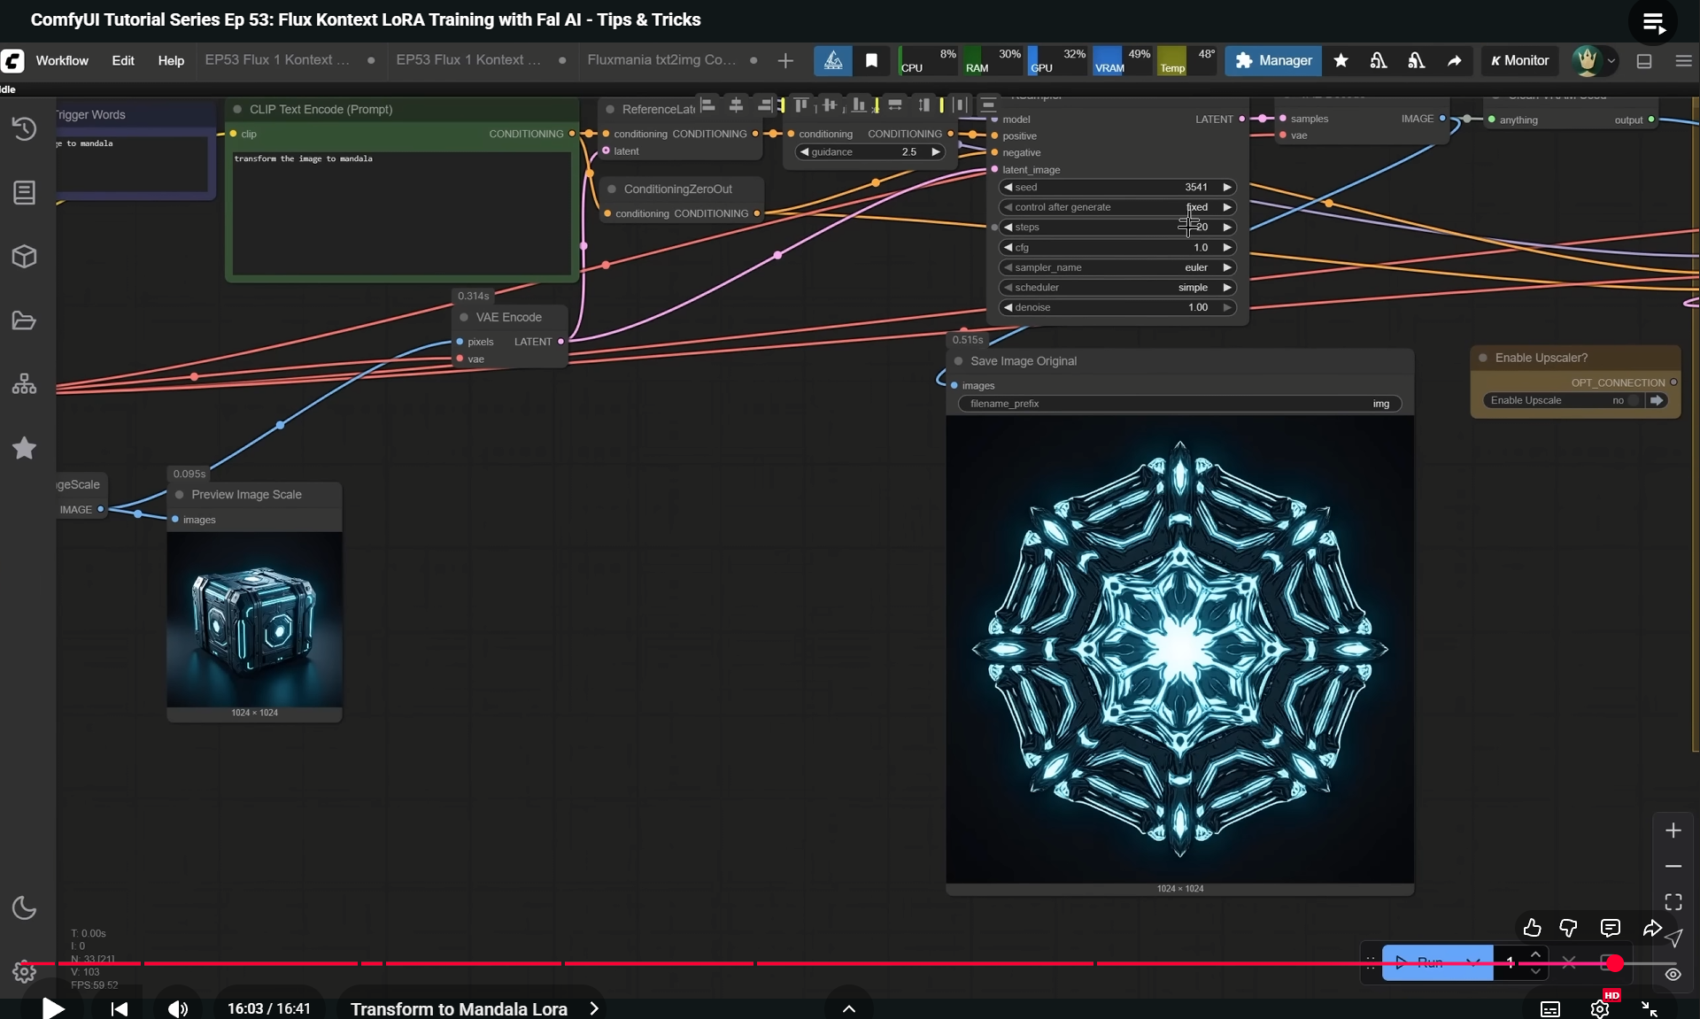Toggle Save Image Original node collapse dot
This screenshot has width=1700, height=1019.
[x=958, y=361]
